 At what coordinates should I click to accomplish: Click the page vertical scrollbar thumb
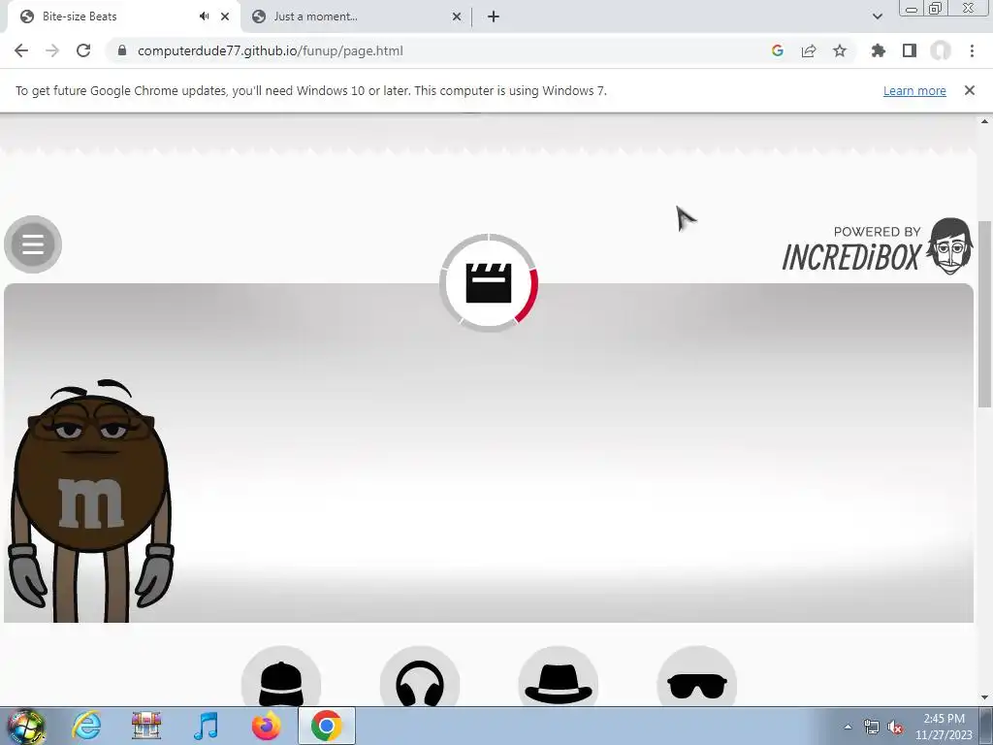coord(985,313)
